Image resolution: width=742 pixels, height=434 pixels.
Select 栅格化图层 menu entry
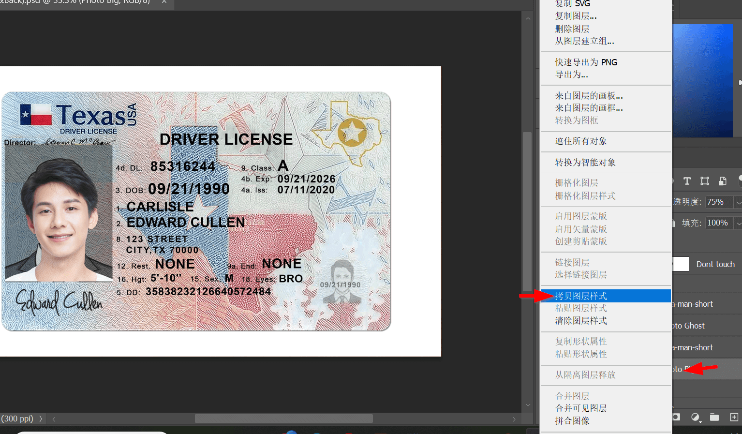(x=576, y=183)
